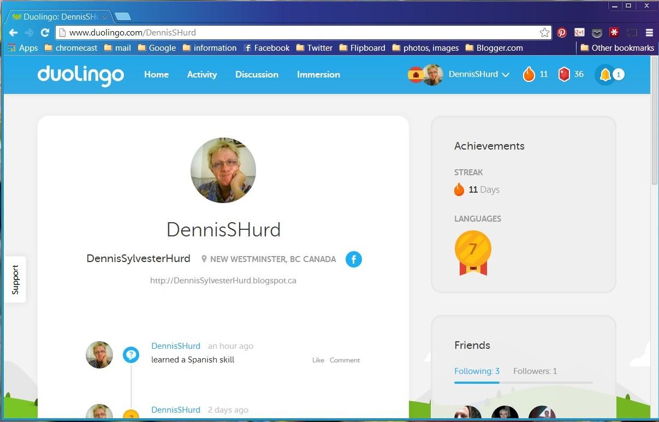Open the Other bookmarks folder
This screenshot has height=422, width=659.
point(617,48)
